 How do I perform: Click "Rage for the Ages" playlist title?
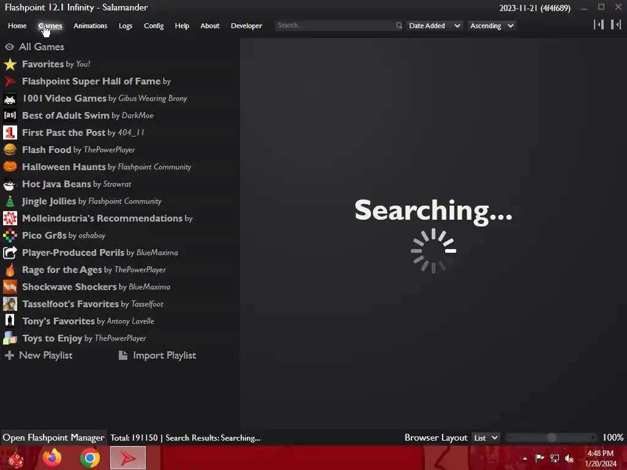tap(62, 270)
